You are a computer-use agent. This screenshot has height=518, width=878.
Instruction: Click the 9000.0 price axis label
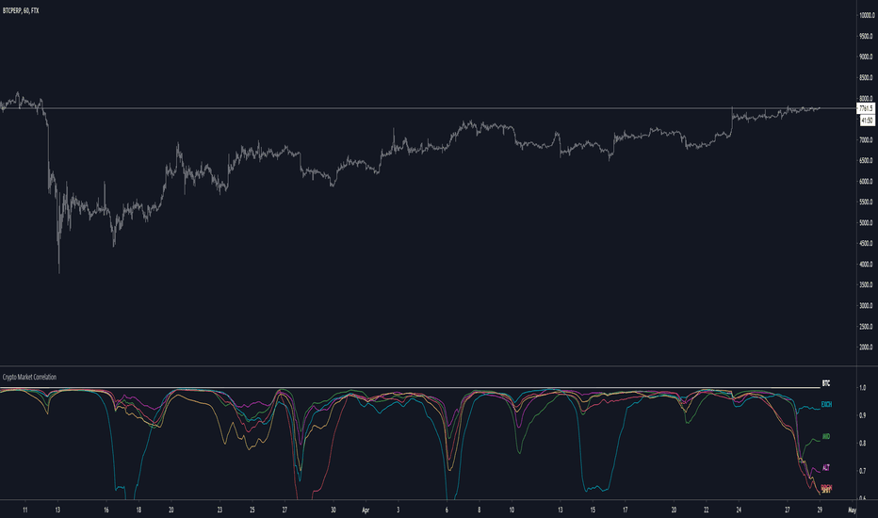[x=867, y=57]
